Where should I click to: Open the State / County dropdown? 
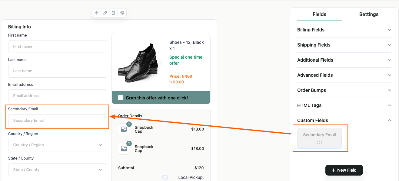(58, 170)
